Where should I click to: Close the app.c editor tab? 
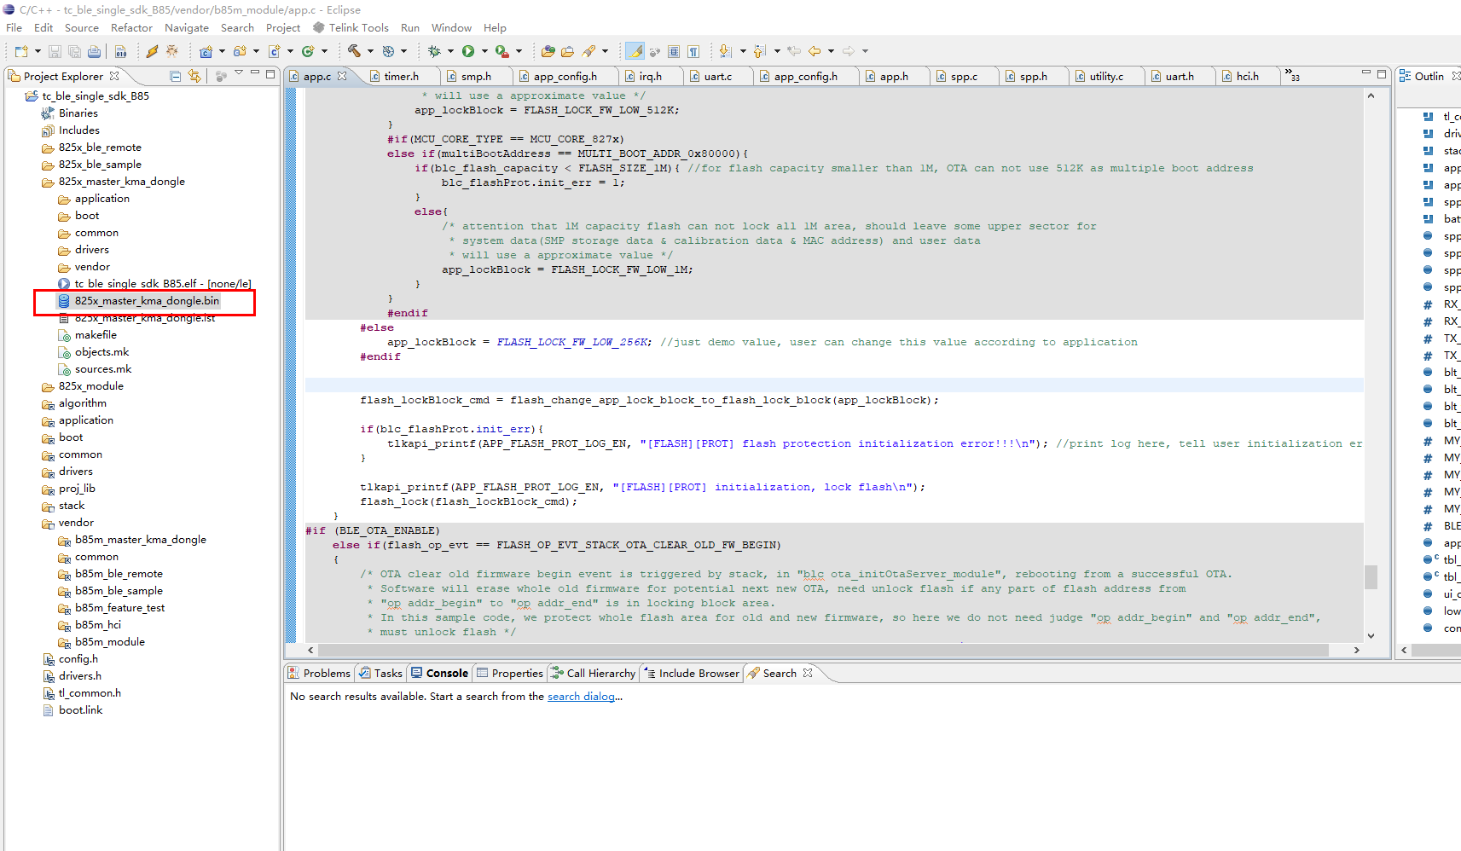pyautogui.click(x=342, y=76)
